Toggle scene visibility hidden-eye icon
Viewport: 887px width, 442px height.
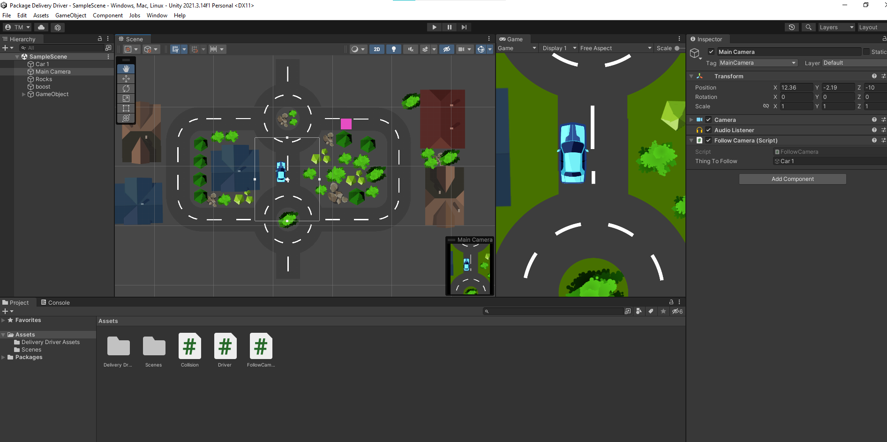pyautogui.click(x=447, y=49)
